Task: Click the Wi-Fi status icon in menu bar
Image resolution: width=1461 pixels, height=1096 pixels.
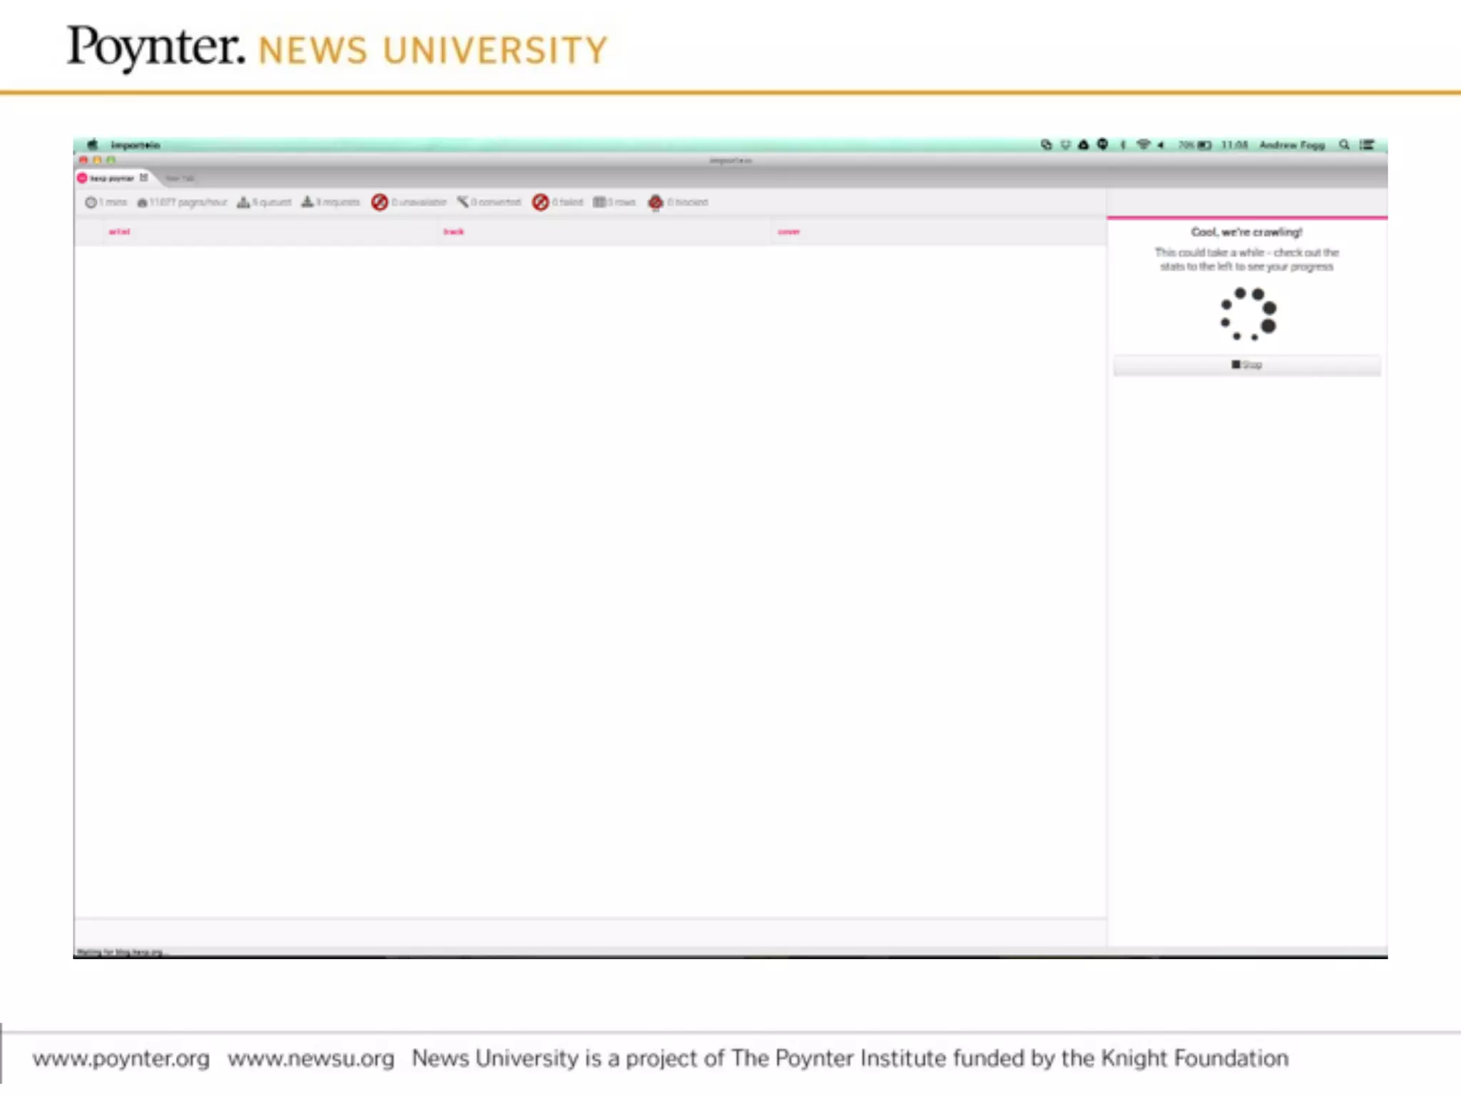Action: 1143,145
